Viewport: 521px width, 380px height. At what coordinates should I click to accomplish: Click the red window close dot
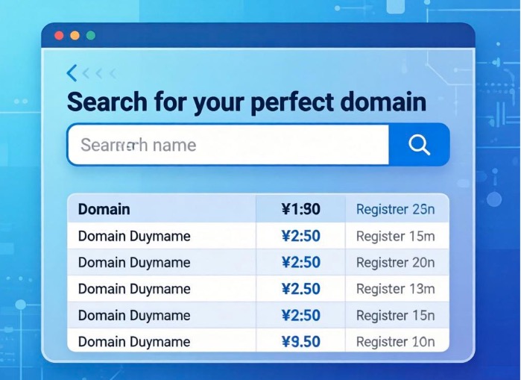58,35
